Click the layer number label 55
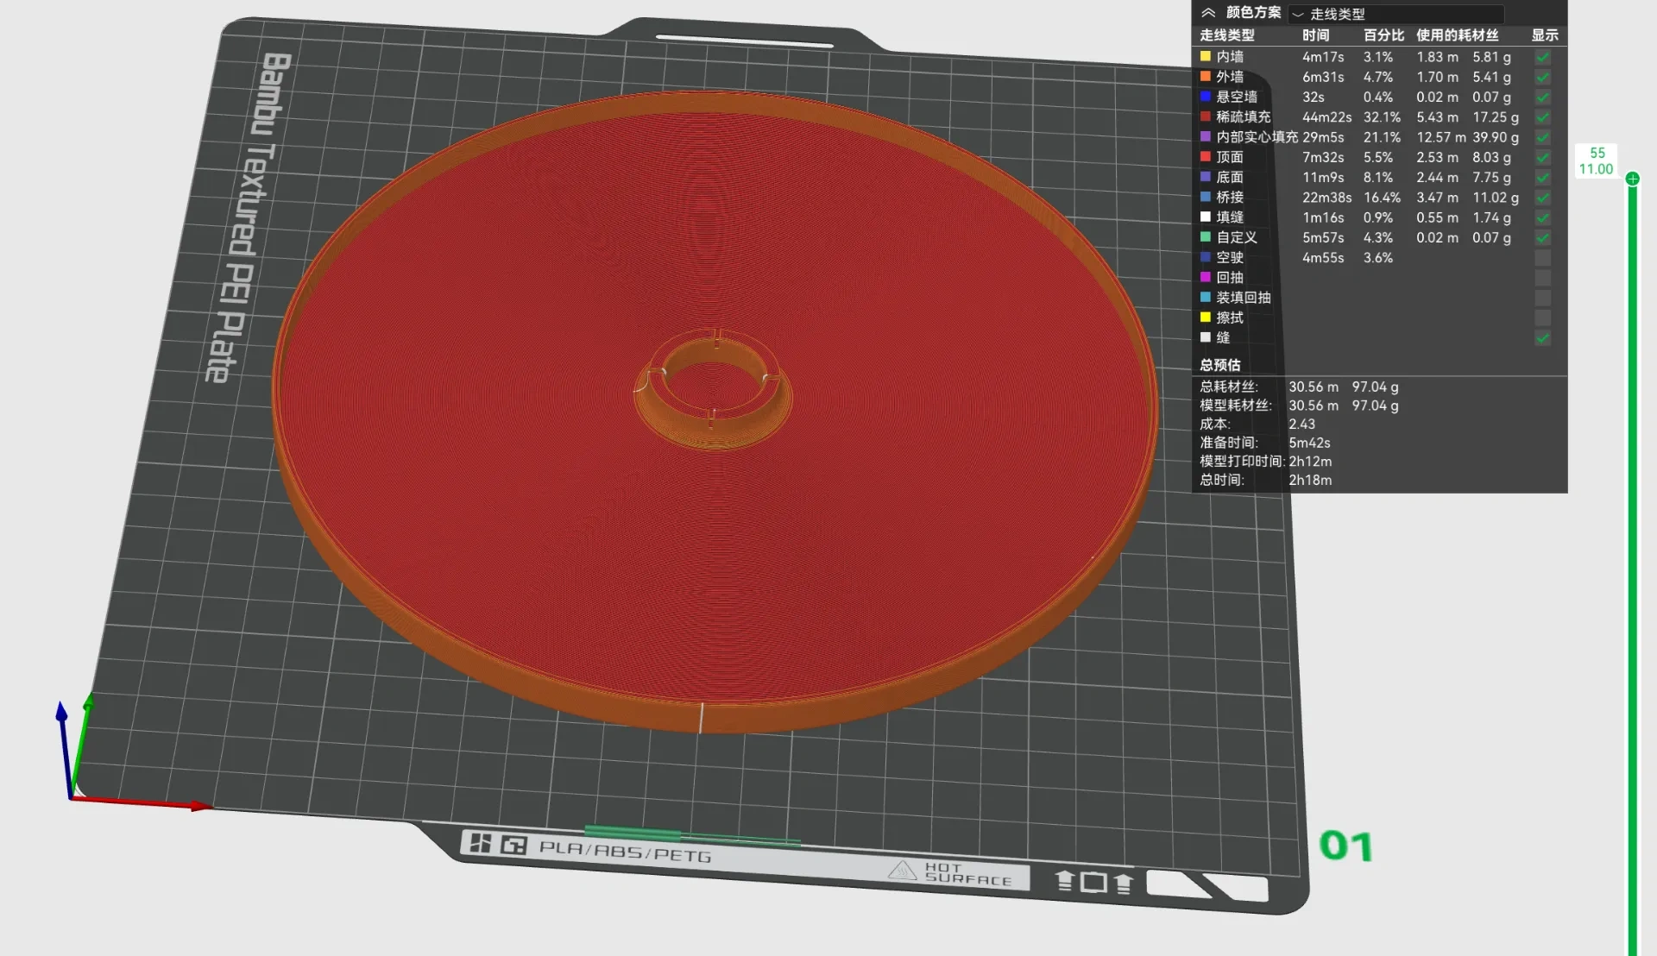The width and height of the screenshot is (1657, 956). 1597,153
